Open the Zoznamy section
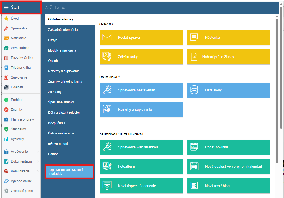The width and height of the screenshot is (284, 198). 70,92
